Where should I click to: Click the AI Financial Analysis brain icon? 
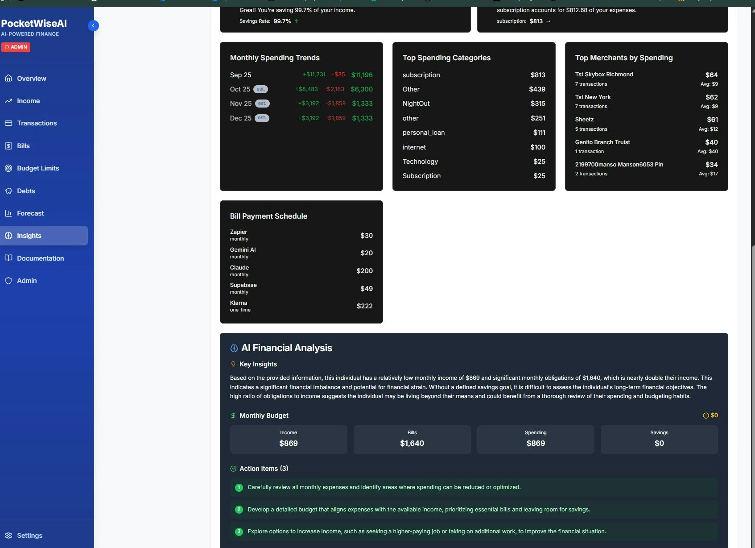[x=234, y=347]
